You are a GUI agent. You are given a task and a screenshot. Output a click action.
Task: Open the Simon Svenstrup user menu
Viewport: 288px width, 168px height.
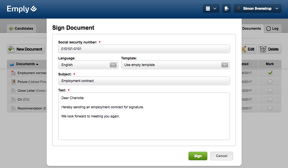point(257,9)
